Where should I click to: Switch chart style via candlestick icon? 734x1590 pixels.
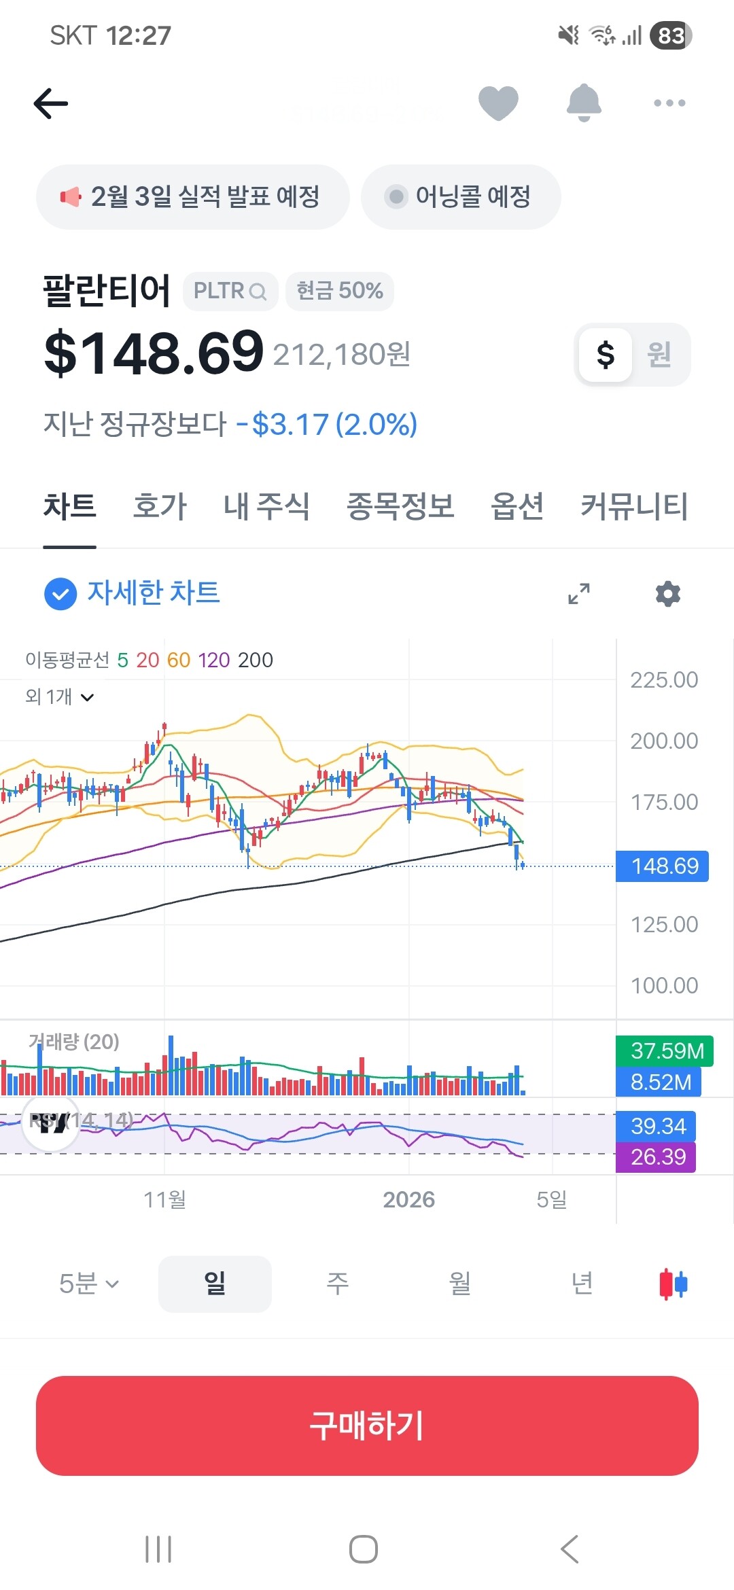[x=674, y=1284]
